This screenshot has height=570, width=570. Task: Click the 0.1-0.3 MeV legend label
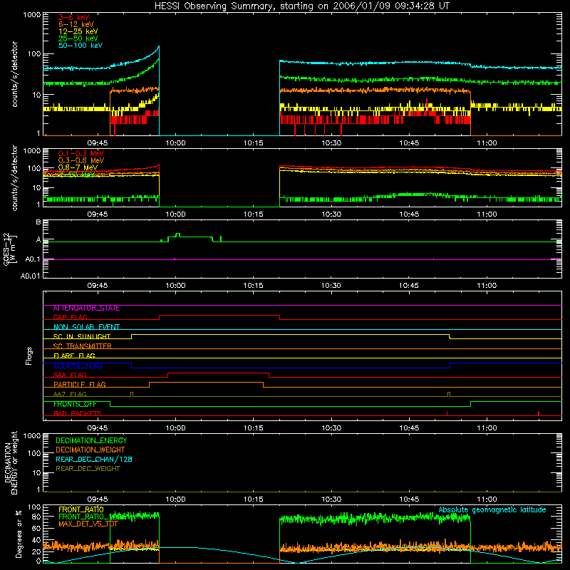[81, 153]
